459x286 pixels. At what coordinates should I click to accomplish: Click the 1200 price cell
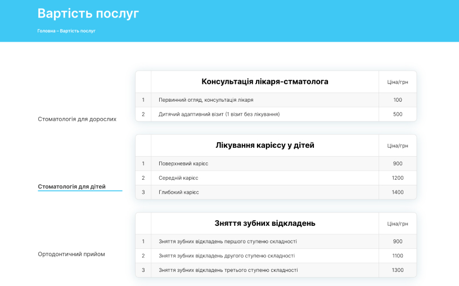(397, 178)
